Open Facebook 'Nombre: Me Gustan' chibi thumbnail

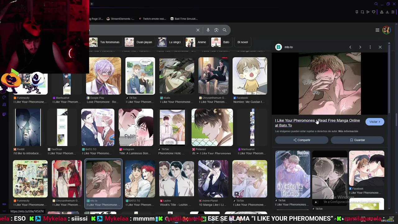click(x=250, y=76)
